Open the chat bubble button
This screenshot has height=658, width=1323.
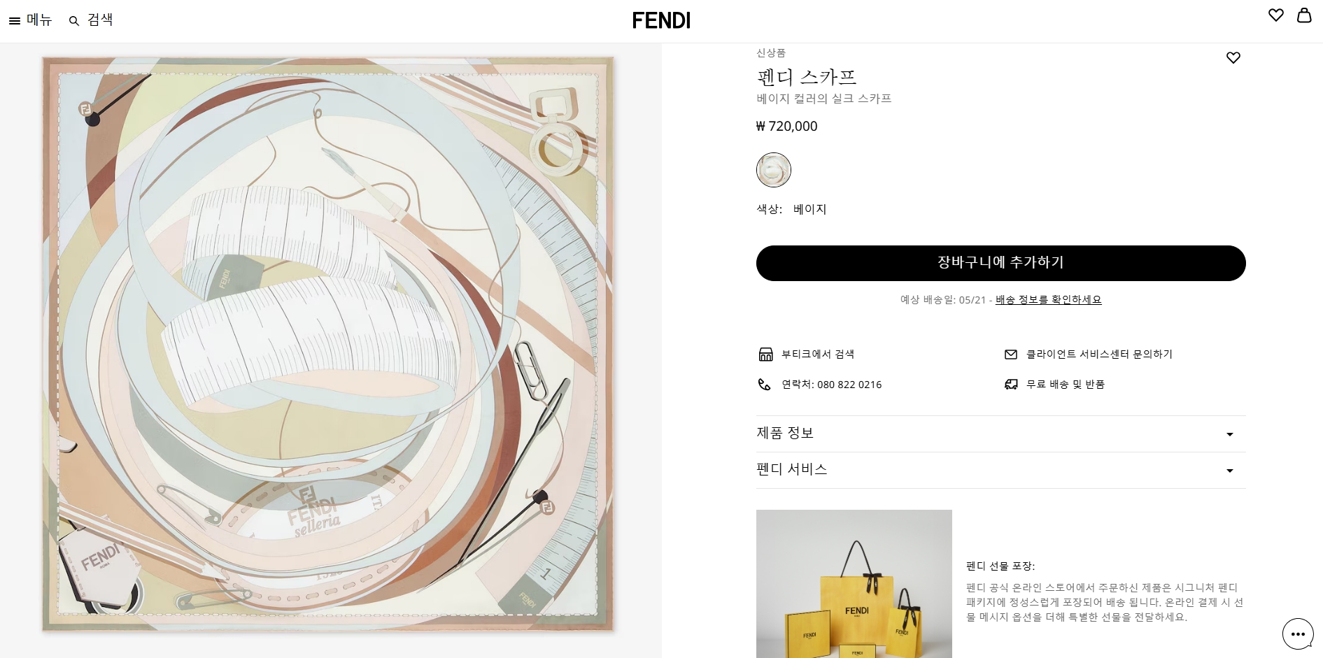1298,634
